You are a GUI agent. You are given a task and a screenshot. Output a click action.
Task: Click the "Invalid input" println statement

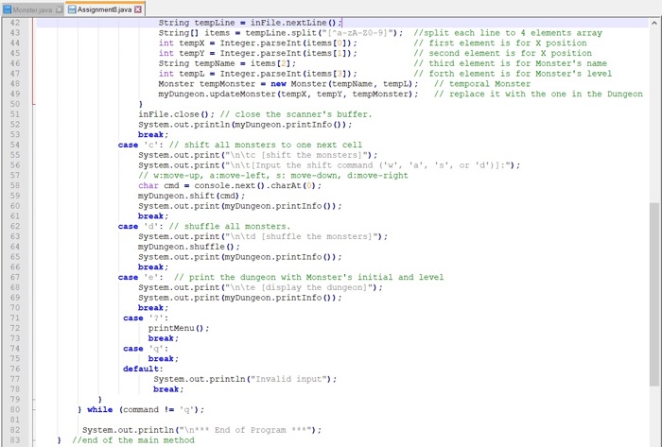(245, 379)
